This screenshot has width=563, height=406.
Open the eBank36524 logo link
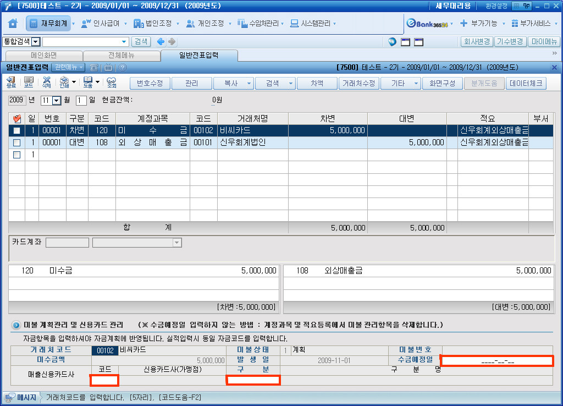coord(427,24)
